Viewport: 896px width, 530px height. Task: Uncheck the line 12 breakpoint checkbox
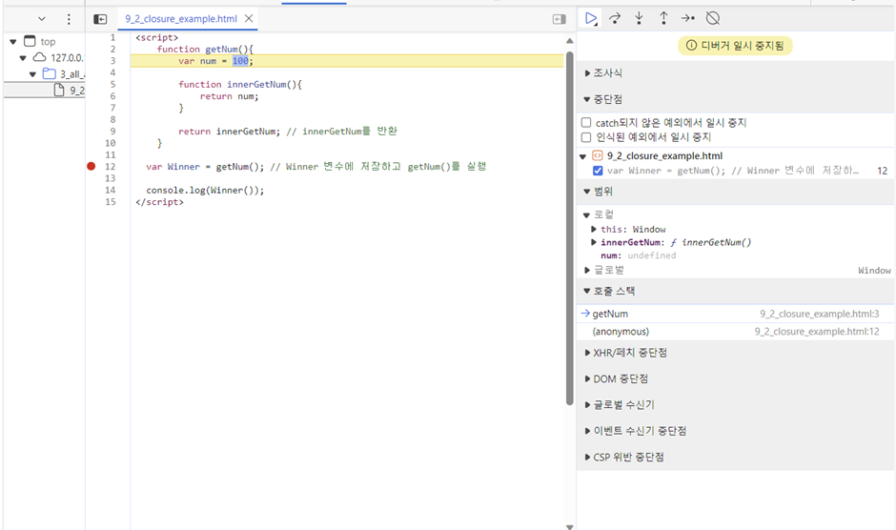click(598, 171)
